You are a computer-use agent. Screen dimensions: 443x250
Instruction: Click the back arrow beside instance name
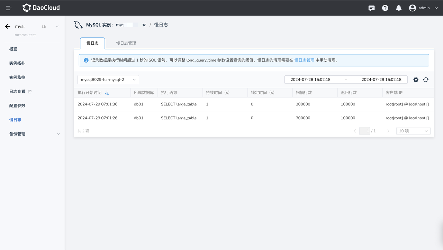(x=8, y=26)
